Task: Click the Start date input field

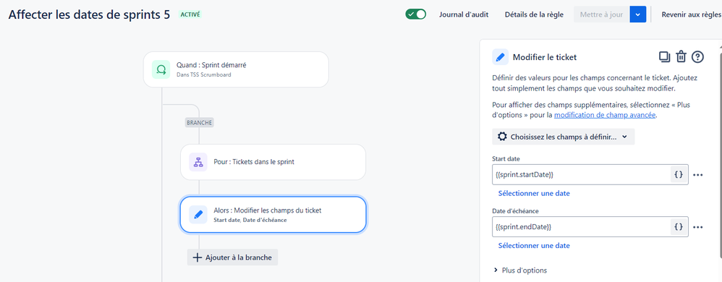Action: click(x=581, y=175)
